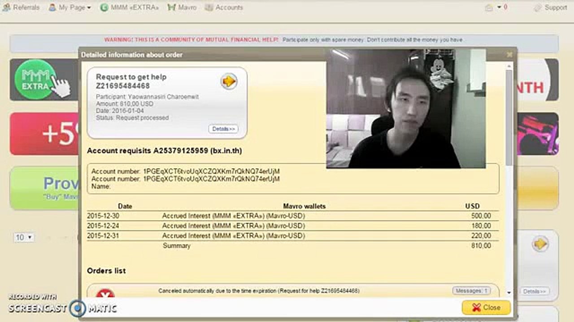Screen dimensions: 574x322
Task: Open the Accounts section
Action: pos(224,8)
